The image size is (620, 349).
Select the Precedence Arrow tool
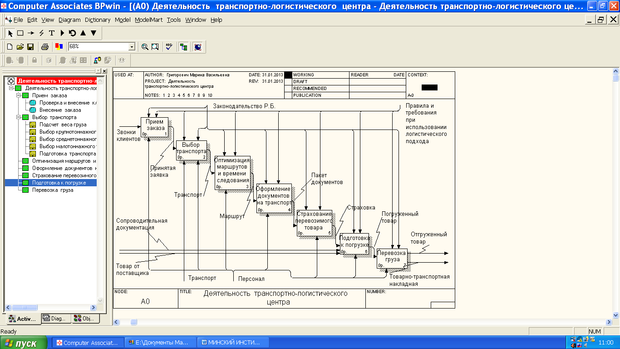(x=31, y=33)
